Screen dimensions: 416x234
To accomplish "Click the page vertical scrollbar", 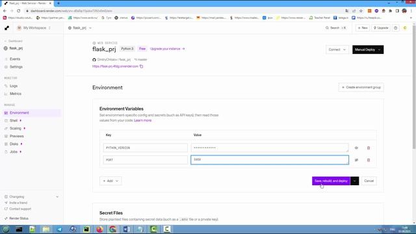I will tap(414, 86).
